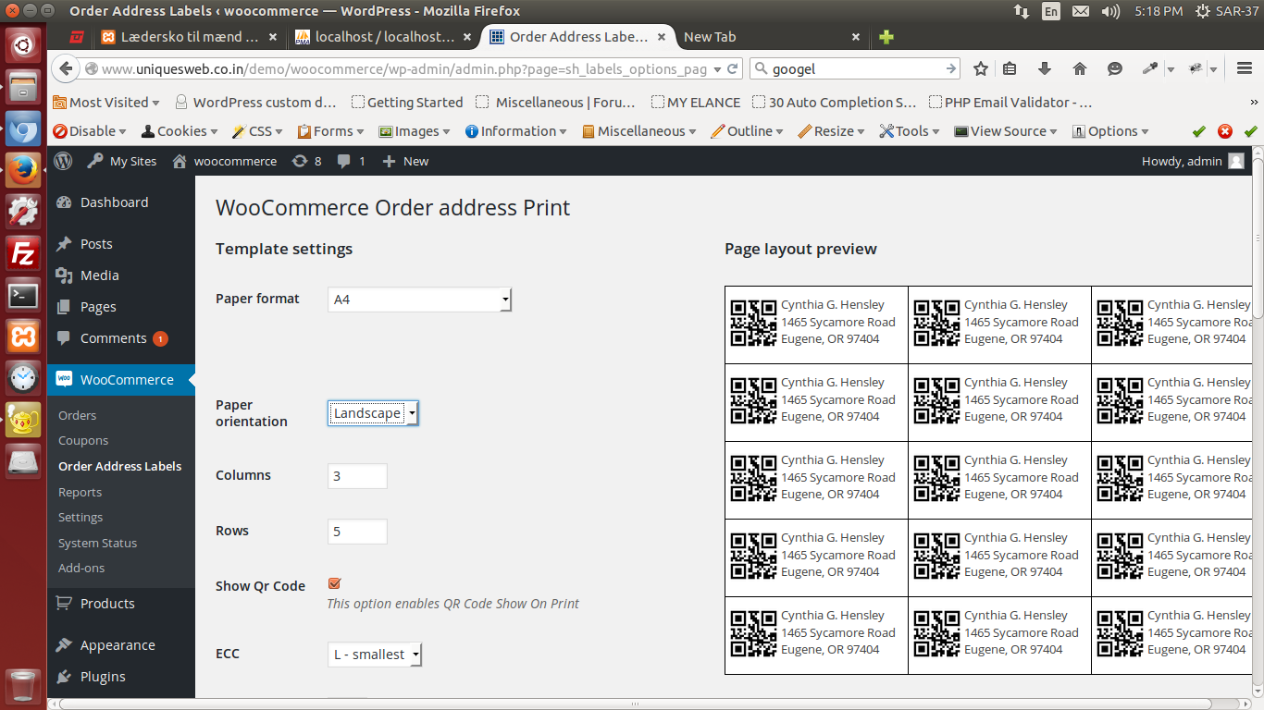The height and width of the screenshot is (710, 1264).
Task: Open the Pages admin menu item
Action: (x=121, y=307)
